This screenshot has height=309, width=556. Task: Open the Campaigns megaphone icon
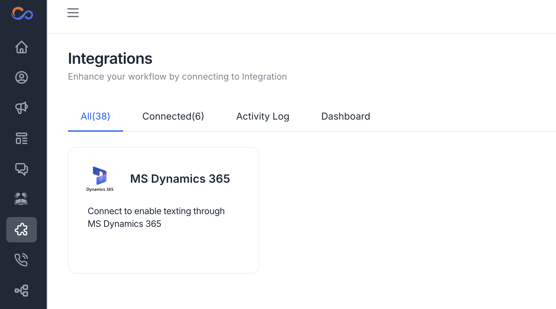pyautogui.click(x=22, y=108)
